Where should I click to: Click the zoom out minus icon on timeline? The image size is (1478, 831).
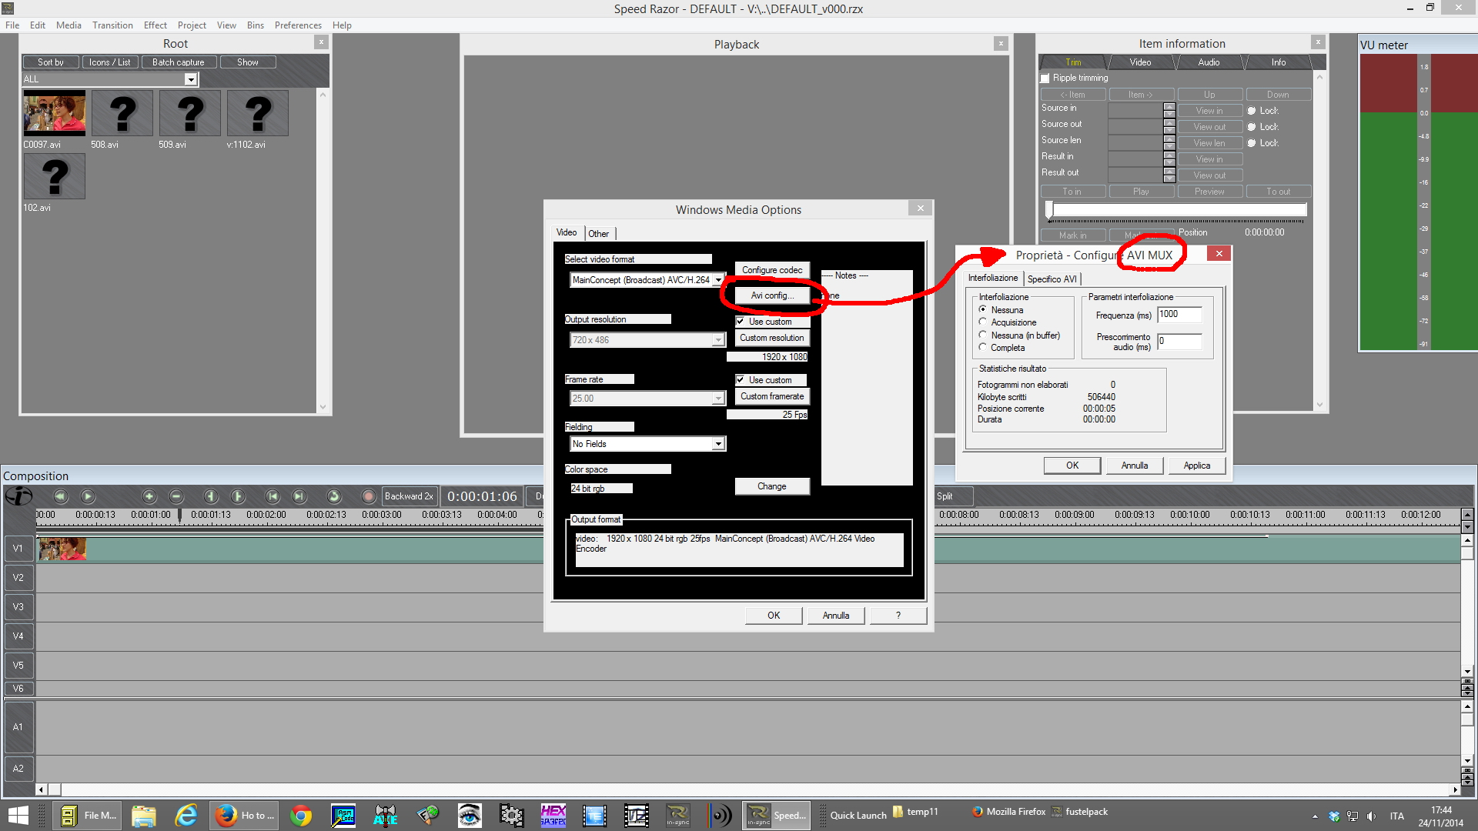coord(176,496)
